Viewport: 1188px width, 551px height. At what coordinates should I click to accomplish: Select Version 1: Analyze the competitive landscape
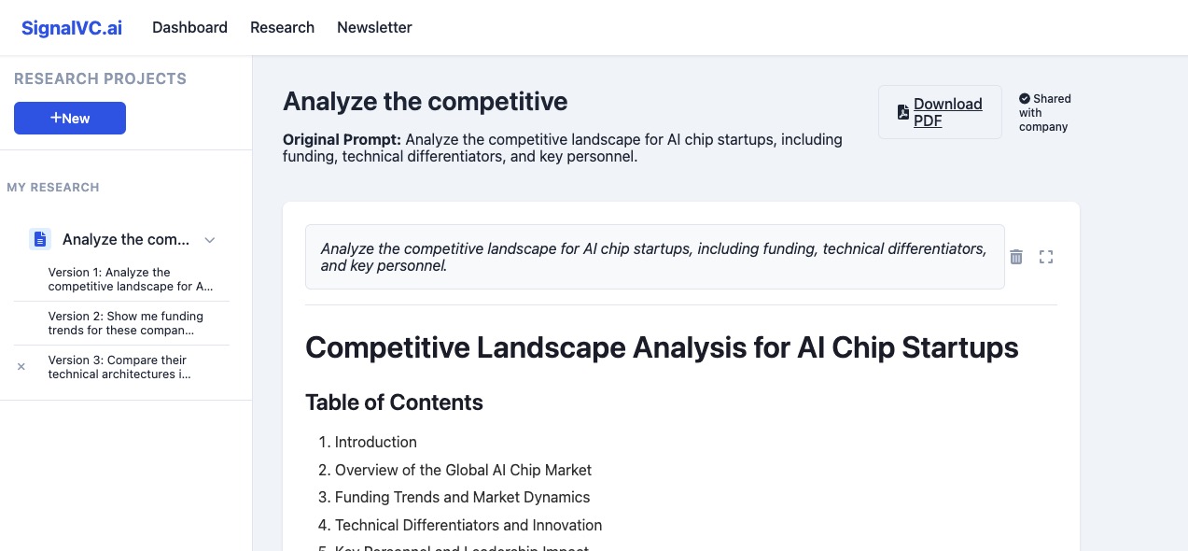[x=131, y=279]
